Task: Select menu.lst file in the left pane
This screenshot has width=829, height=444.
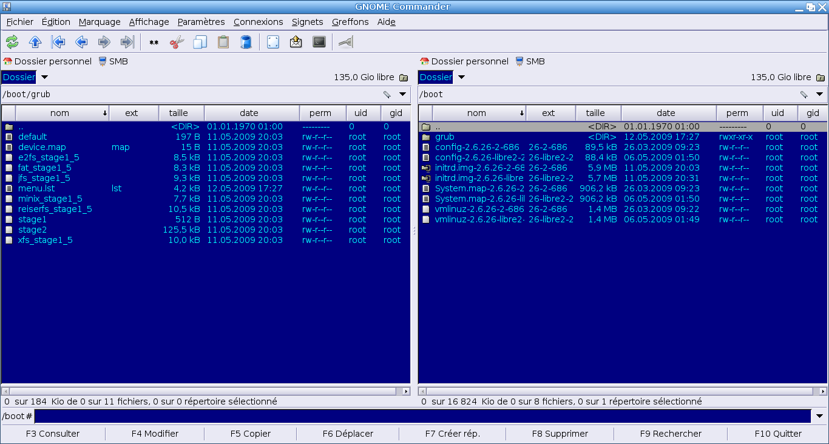Action: click(x=36, y=188)
